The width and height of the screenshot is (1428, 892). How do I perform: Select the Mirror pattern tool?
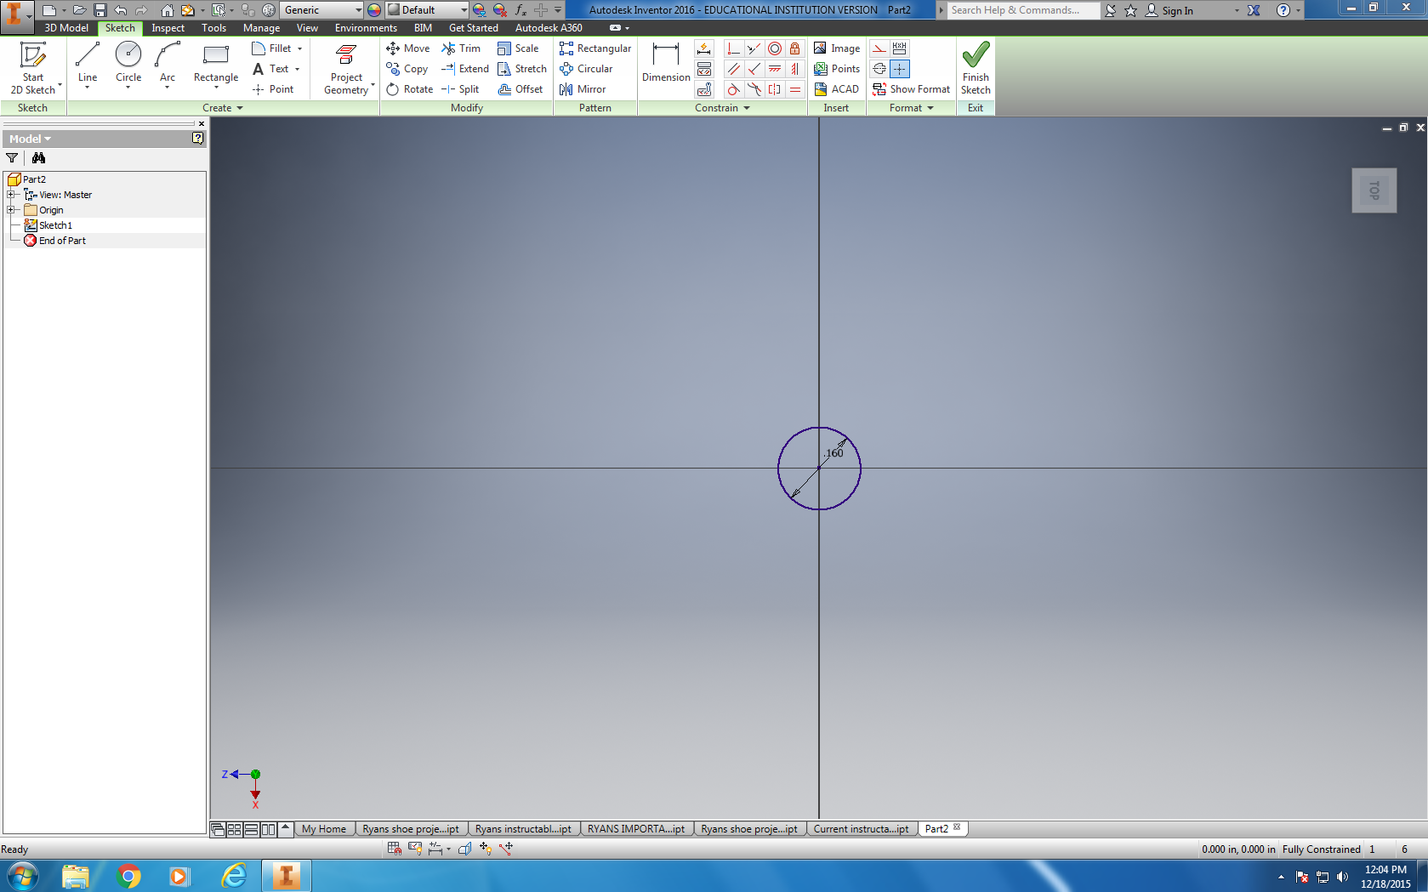point(583,89)
